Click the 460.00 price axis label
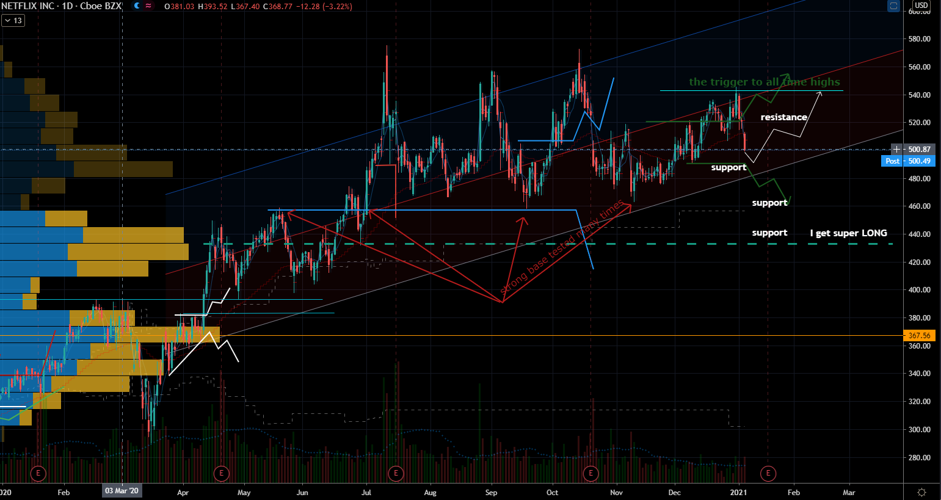 coord(919,206)
